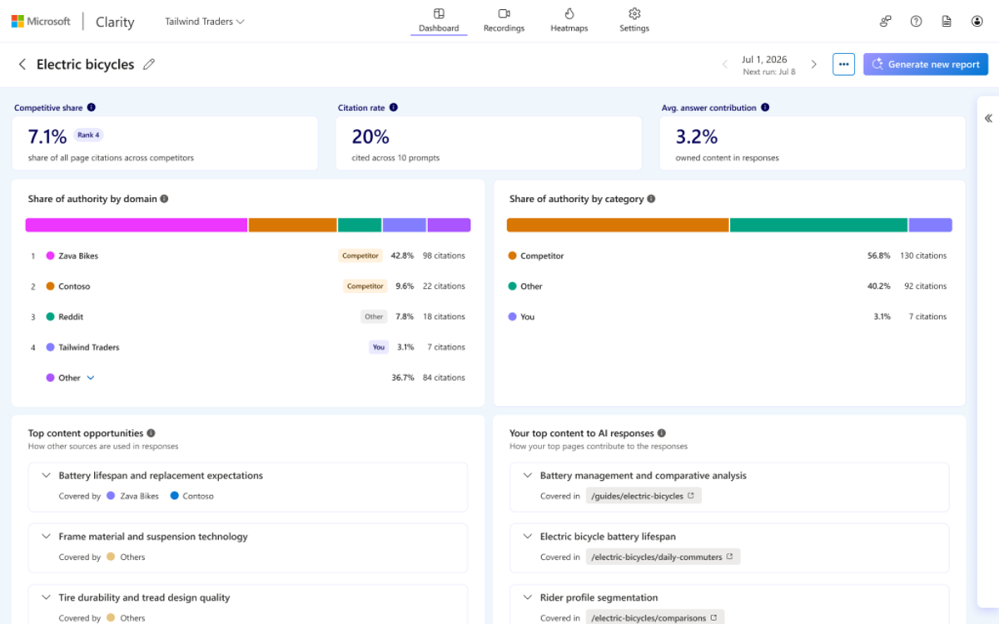
Task: Show info for Avg. answer contribution
Action: [x=764, y=107]
